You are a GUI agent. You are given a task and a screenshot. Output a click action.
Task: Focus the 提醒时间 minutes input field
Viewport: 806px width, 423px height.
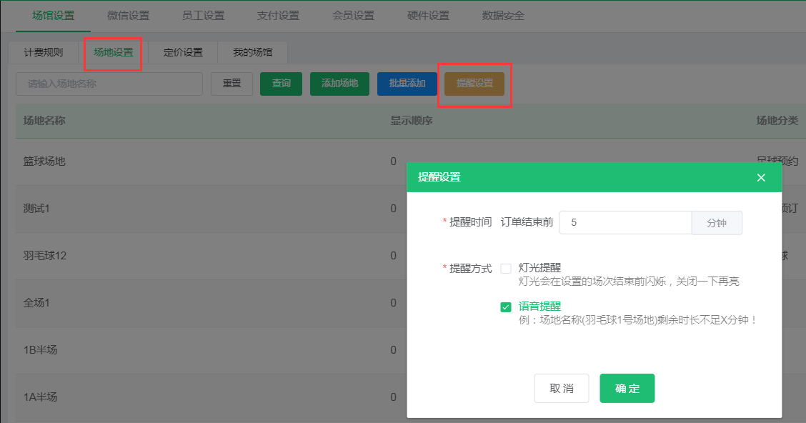tap(625, 223)
